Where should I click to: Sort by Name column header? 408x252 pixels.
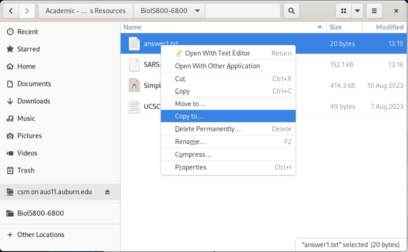(223, 27)
